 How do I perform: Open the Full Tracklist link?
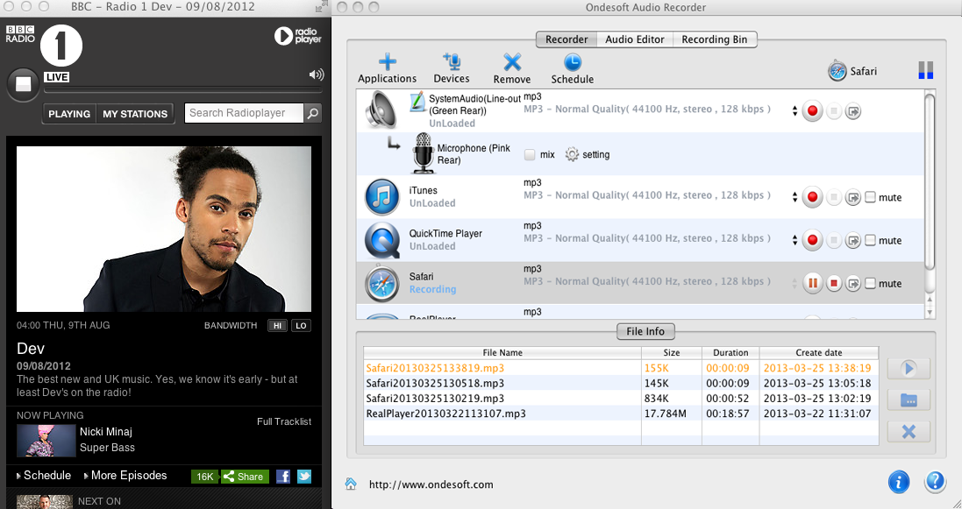pyautogui.click(x=284, y=421)
